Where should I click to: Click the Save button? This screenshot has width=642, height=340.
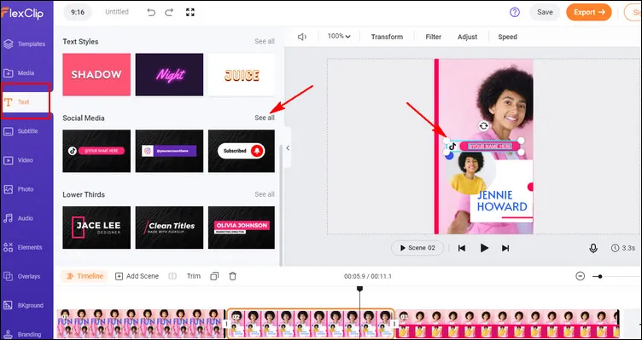[545, 12]
